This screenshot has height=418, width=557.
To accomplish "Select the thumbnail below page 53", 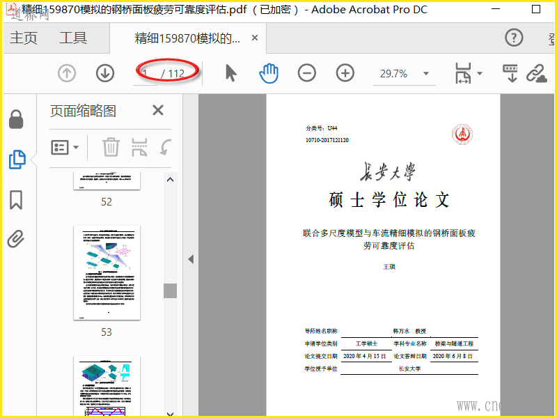I will pyautogui.click(x=107, y=386).
